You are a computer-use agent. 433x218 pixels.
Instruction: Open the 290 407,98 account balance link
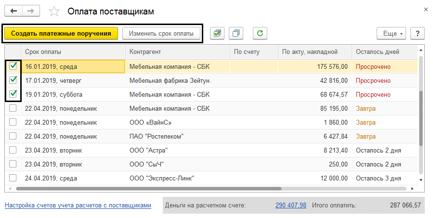(290, 205)
